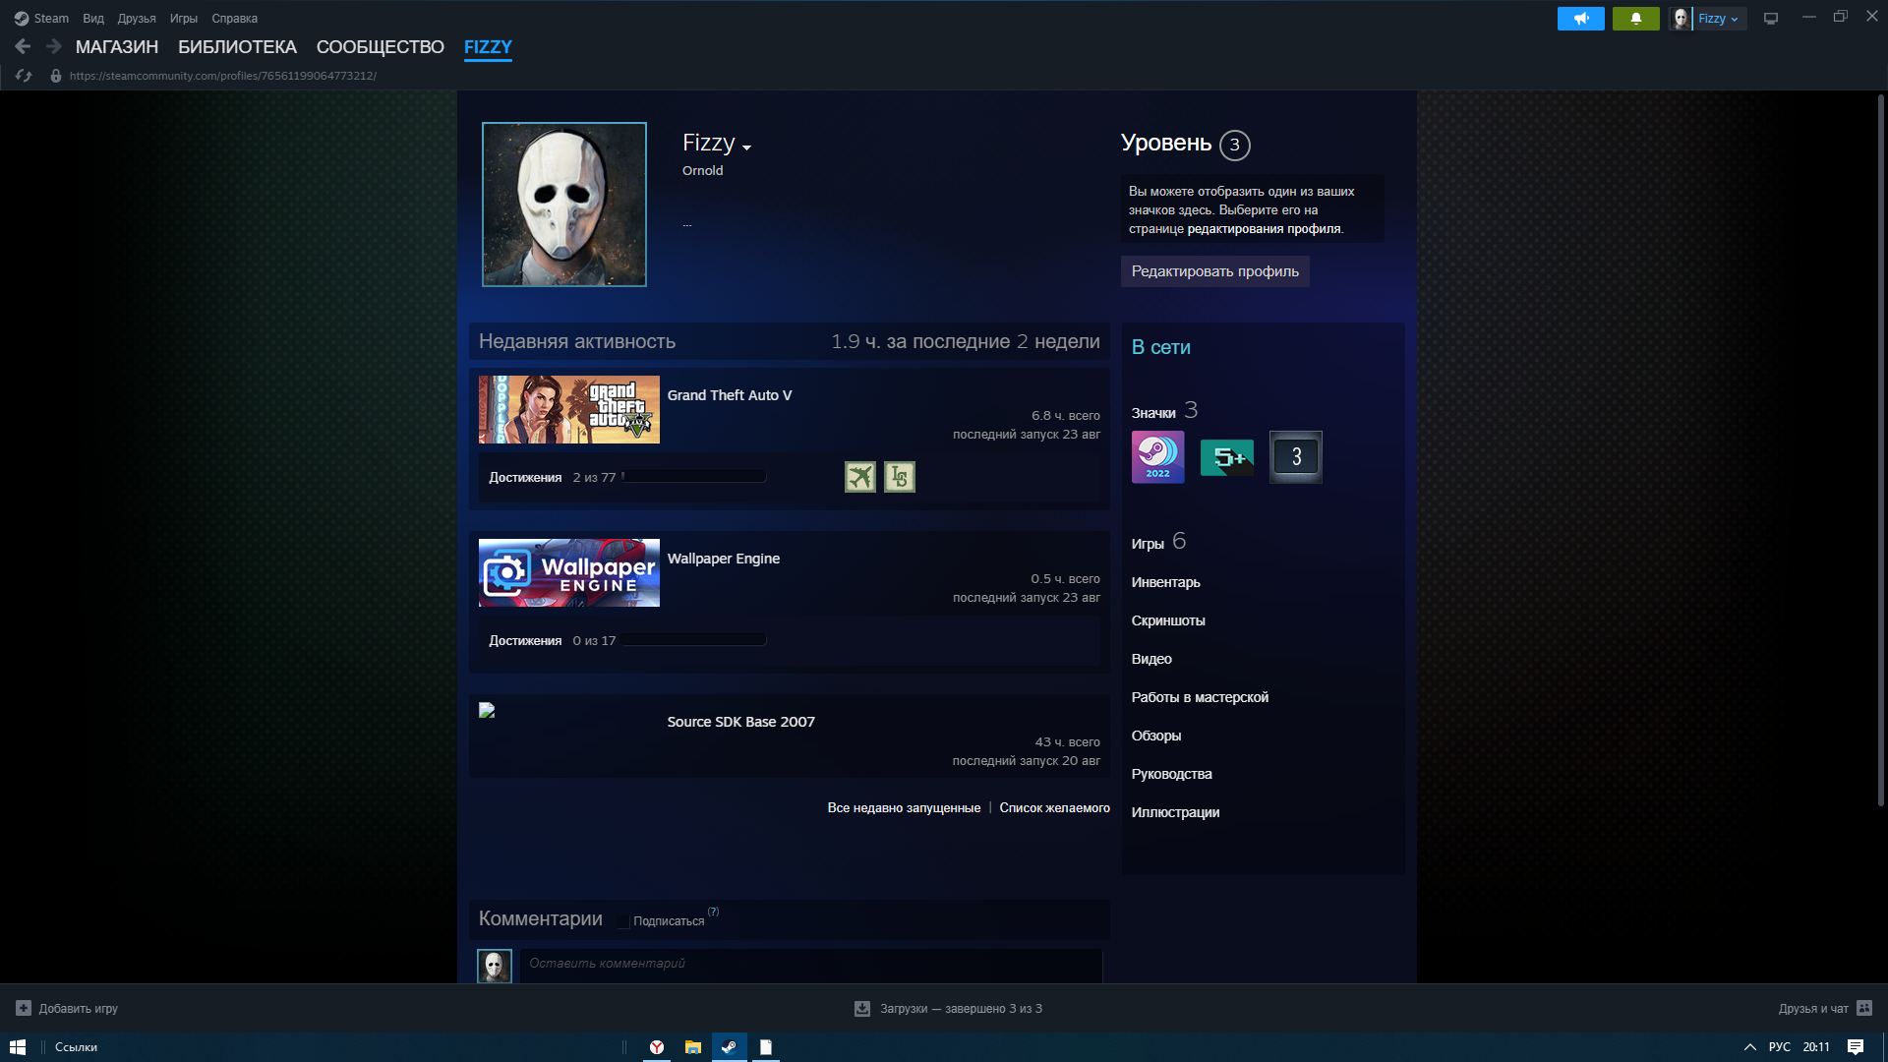1888x1062 pixels.
Task: Click the Добавить игру button text
Action: 79,1009
